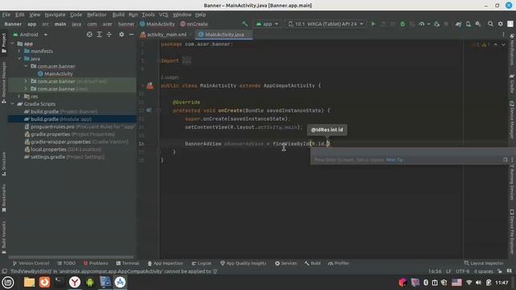This screenshot has width=516, height=290.
Task: Open the Problems tool window
Action: pos(96,263)
